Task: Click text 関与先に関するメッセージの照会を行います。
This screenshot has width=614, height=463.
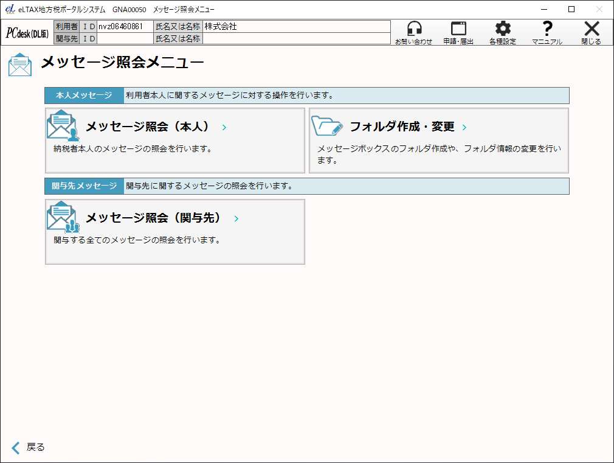Action: click(x=210, y=186)
